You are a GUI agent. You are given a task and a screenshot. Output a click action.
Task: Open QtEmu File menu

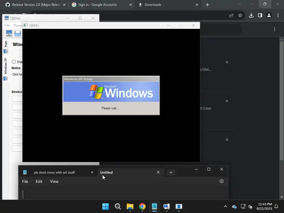point(7,25)
